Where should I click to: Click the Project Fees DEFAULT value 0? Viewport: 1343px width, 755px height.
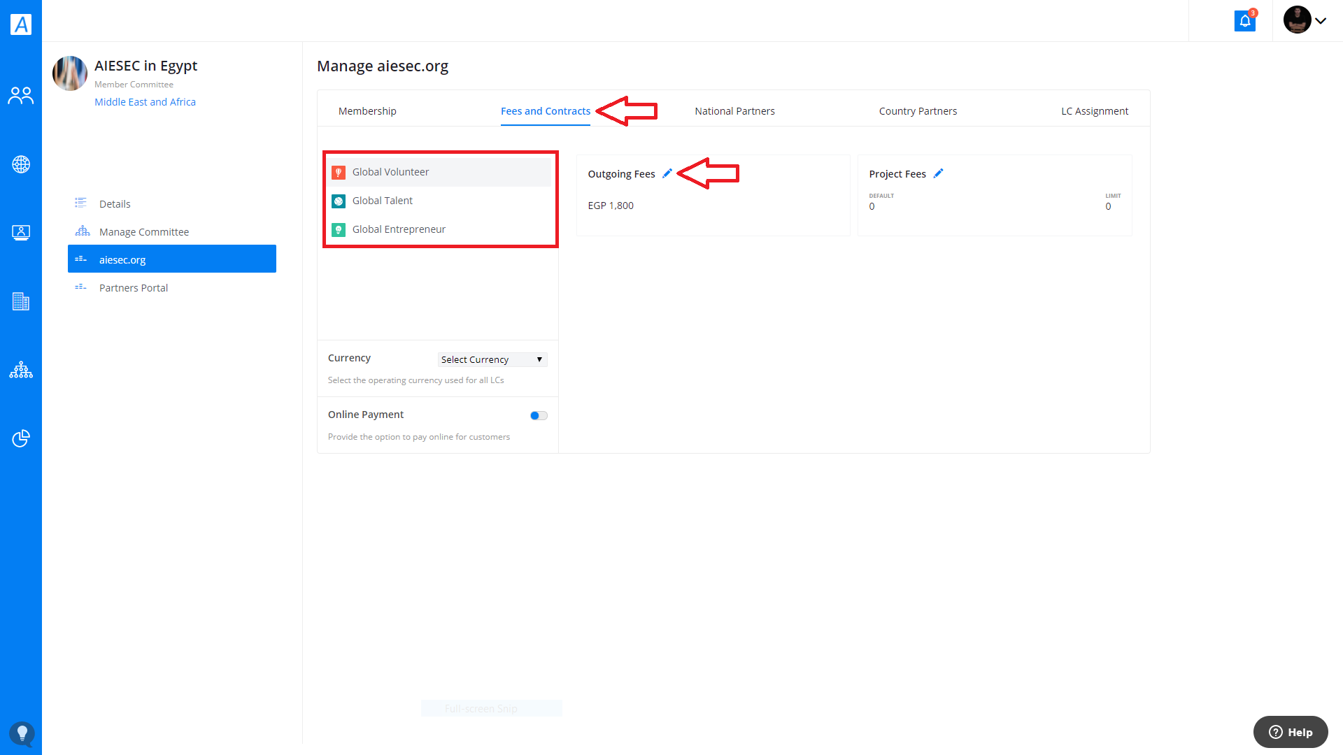(x=872, y=207)
